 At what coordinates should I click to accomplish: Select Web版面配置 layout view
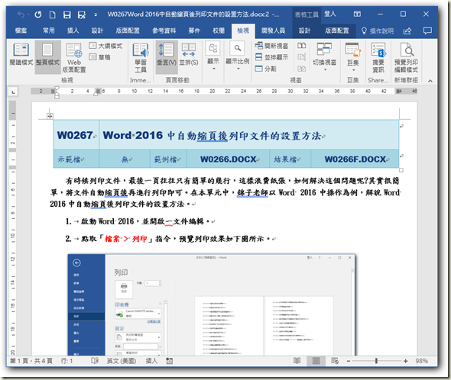click(74, 57)
